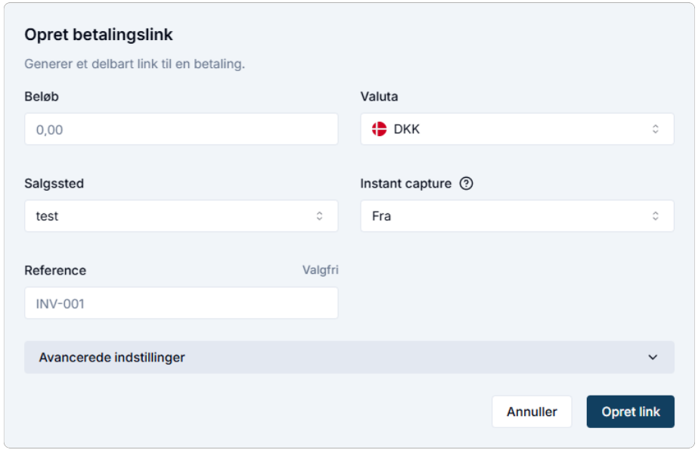Image resolution: width=698 pixels, height=450 pixels.
Task: Open the Instant capture dropdown showing Fra
Action: pyautogui.click(x=517, y=216)
